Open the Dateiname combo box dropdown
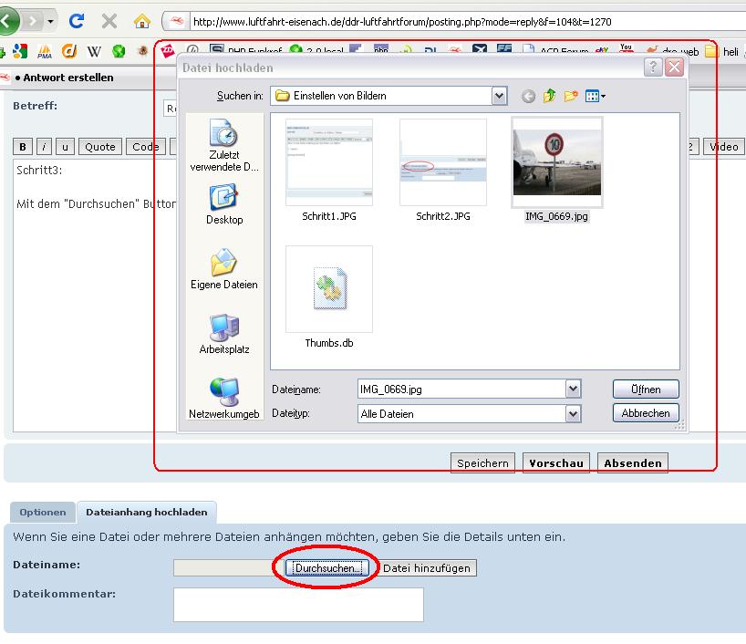The height and width of the screenshot is (644, 746). (x=573, y=390)
